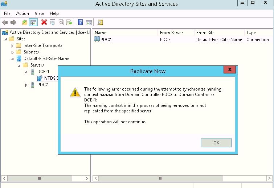This screenshot has height=188, width=274.
Task: Click OK in the Replicate Now dialog
Action: click(x=216, y=143)
